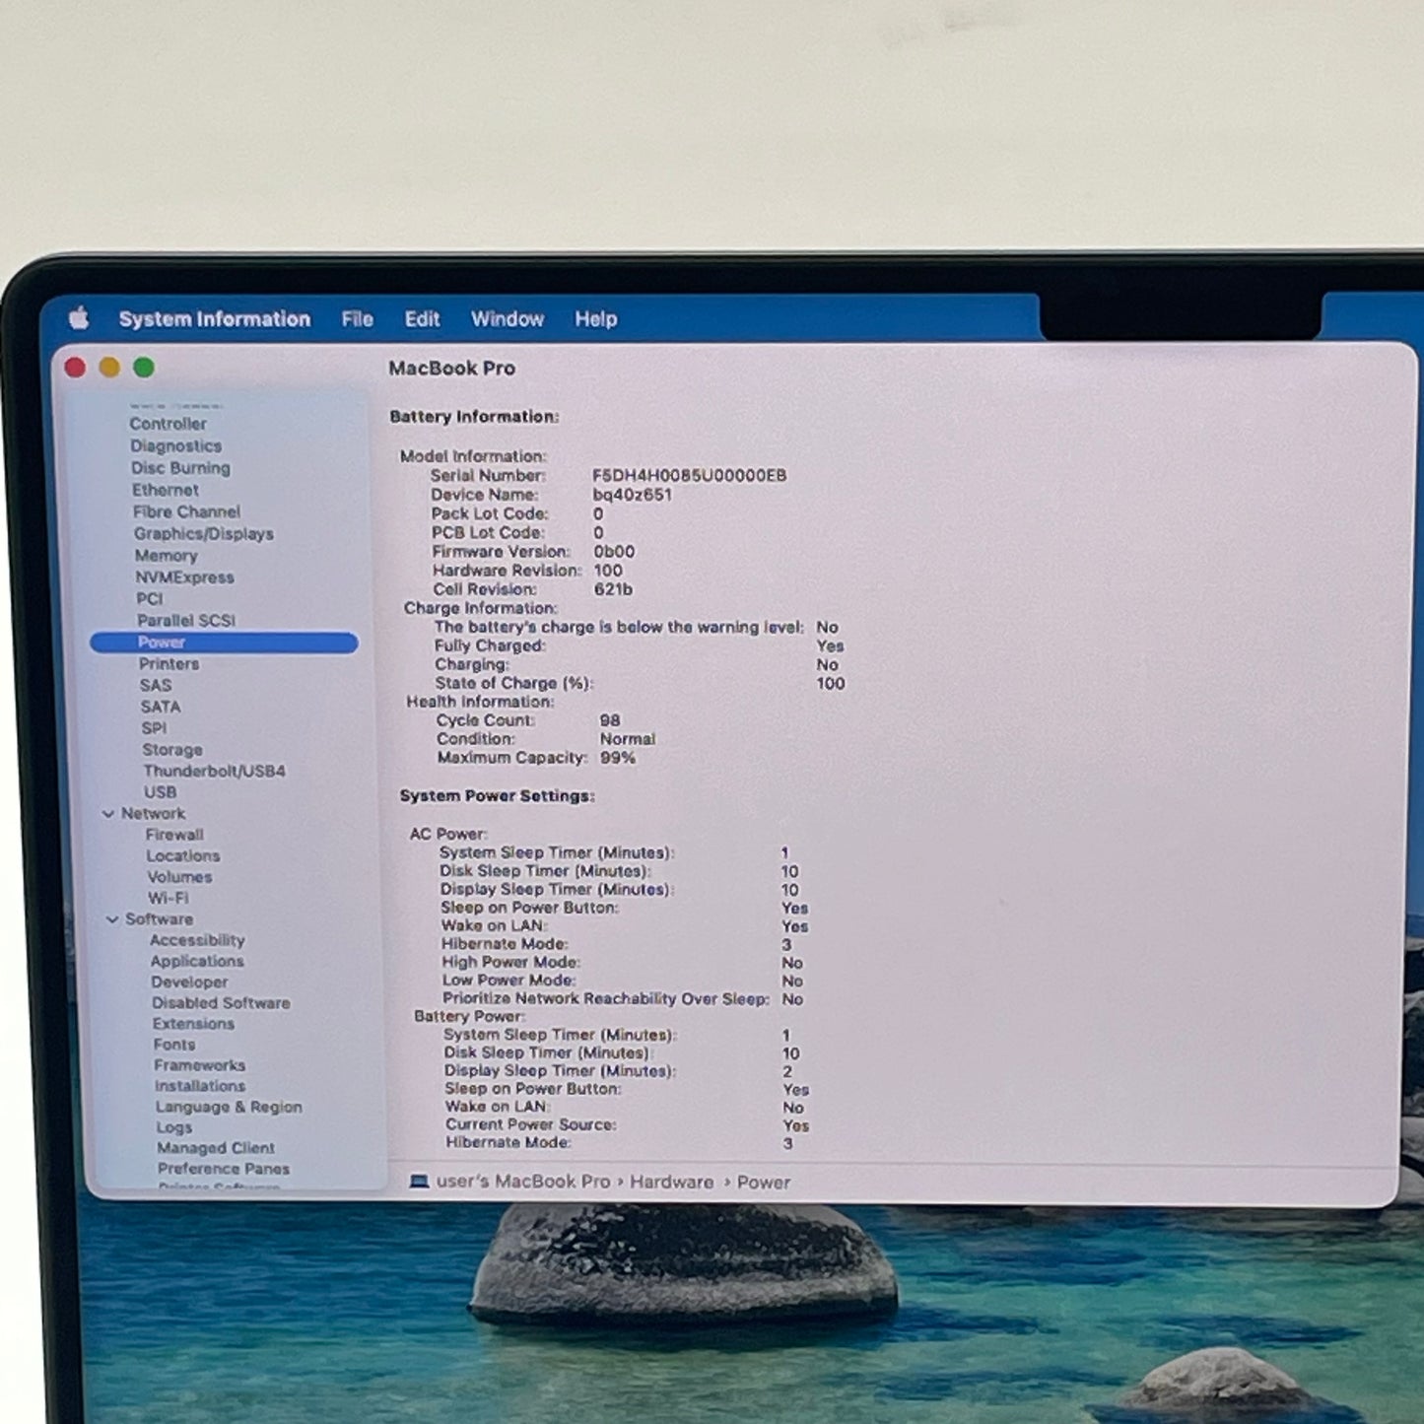Screen dimensions: 1424x1424
Task: Select Installations under Software
Action: pos(200,1086)
